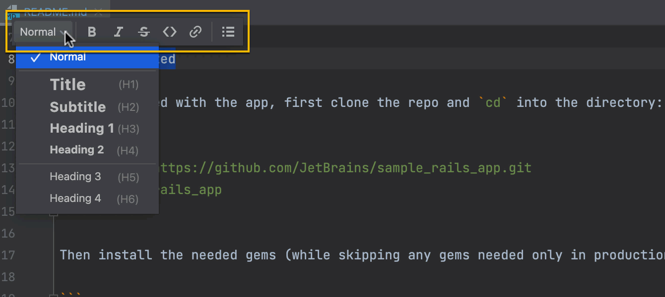Create a bulleted list from the selection
Screen dimensions: 665x297
tap(228, 32)
